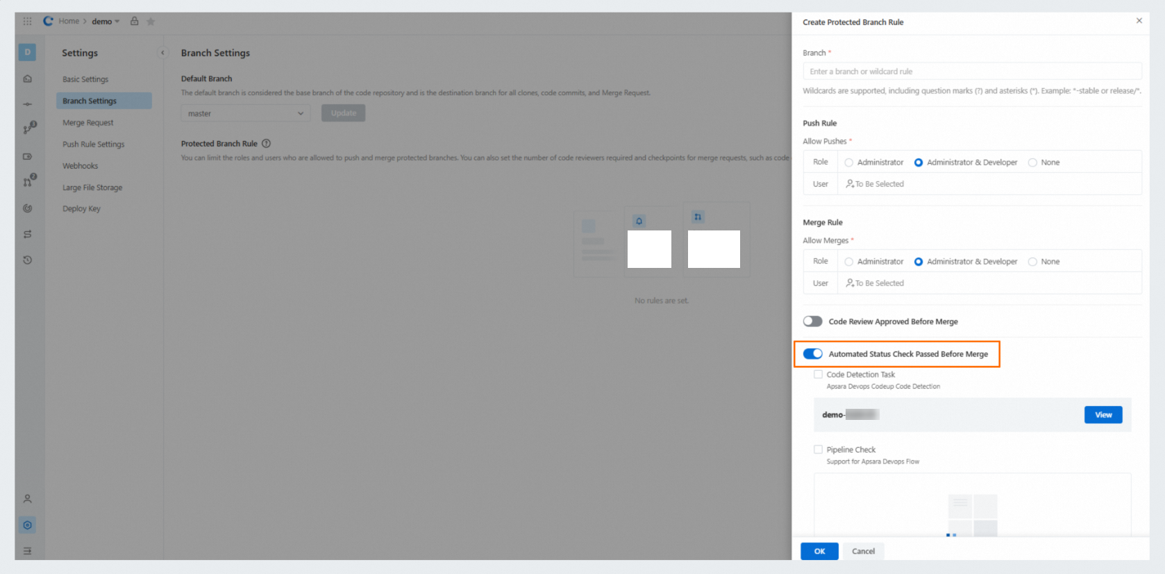The height and width of the screenshot is (574, 1165).
Task: Click To Be Selected user under Merge Rule
Action: (x=875, y=283)
